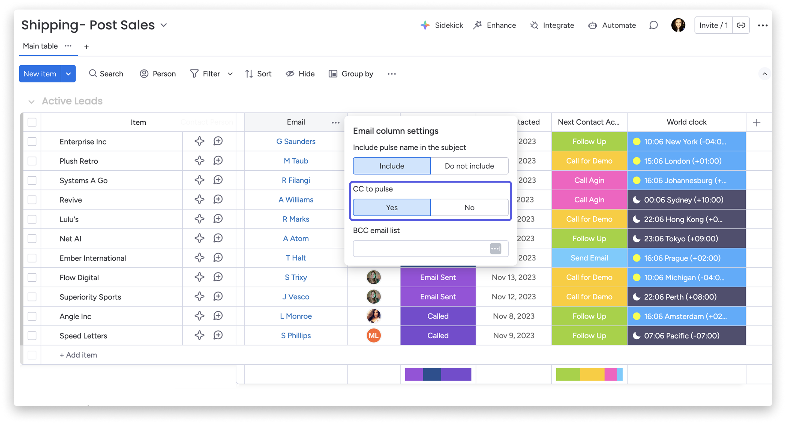Screen dimensions: 786x424
Task: Select all items header checkbox
Action: 32,122
